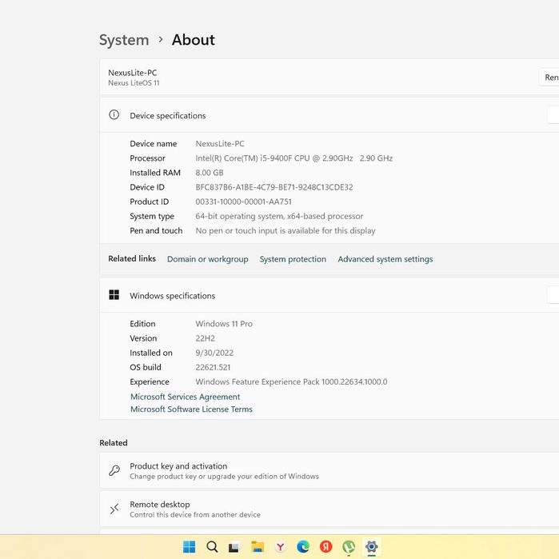
Task: Click the About page heading
Action: click(x=194, y=40)
